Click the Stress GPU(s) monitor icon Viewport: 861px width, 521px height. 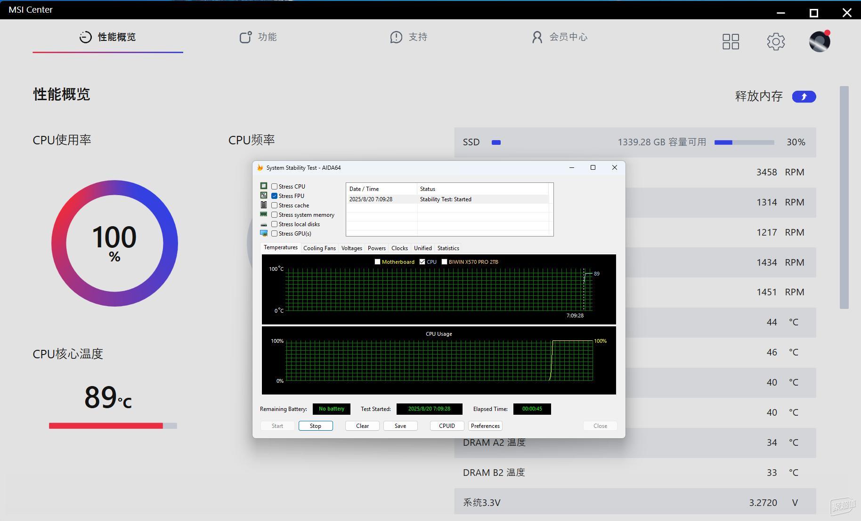tap(264, 234)
